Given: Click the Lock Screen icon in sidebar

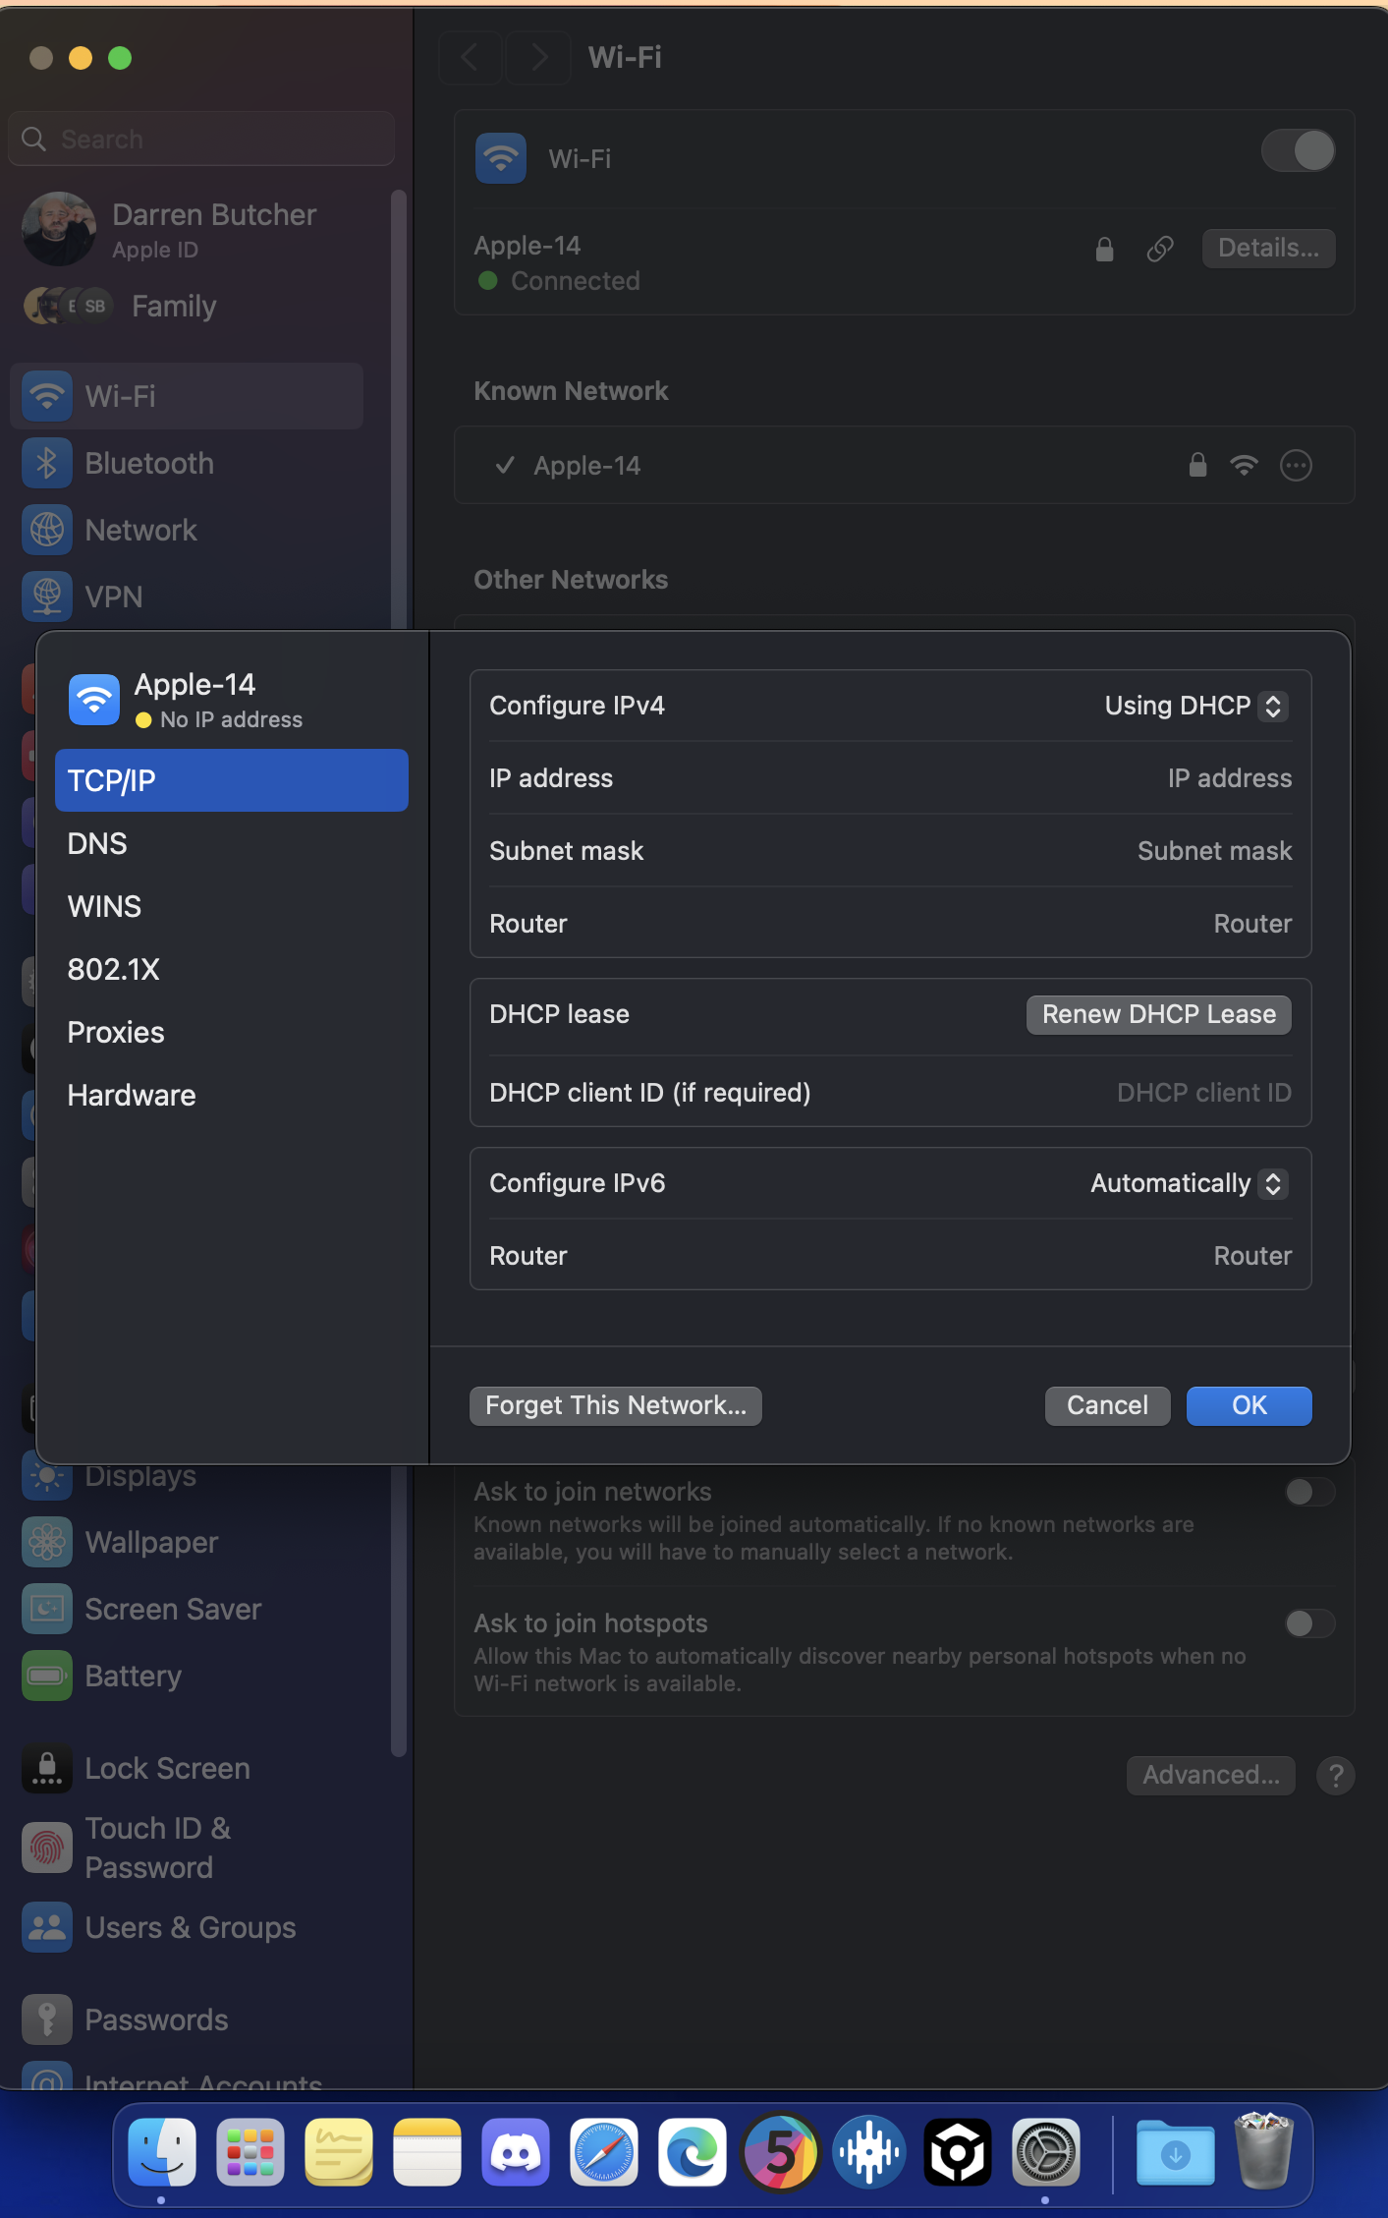Looking at the screenshot, I should (47, 1768).
